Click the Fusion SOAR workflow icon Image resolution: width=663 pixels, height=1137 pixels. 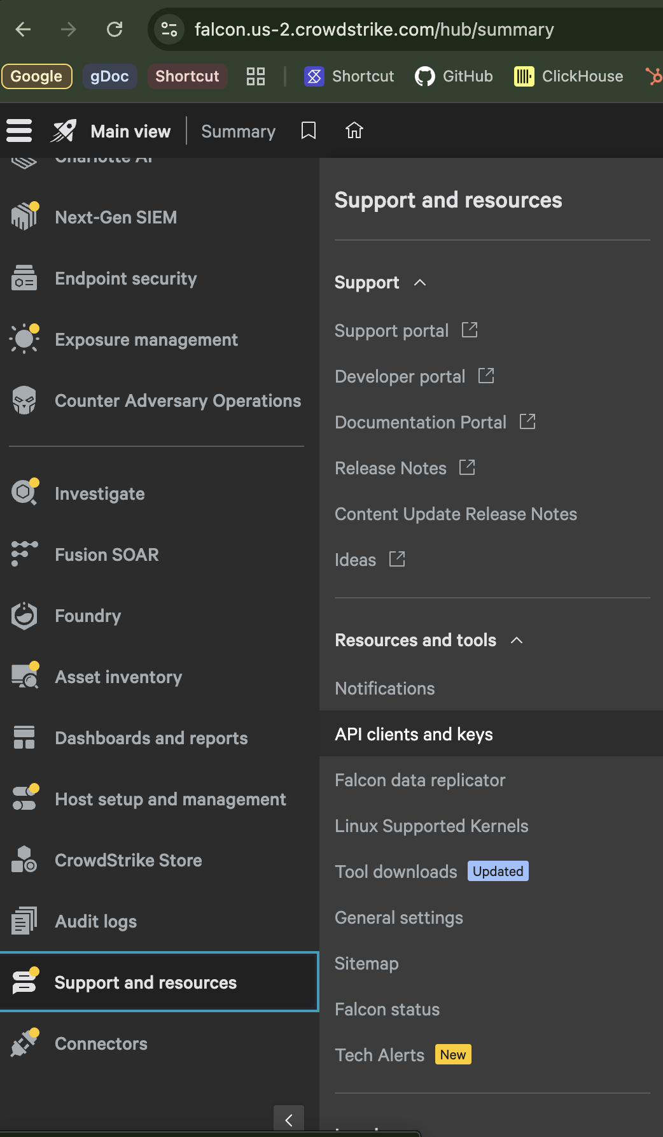click(24, 553)
